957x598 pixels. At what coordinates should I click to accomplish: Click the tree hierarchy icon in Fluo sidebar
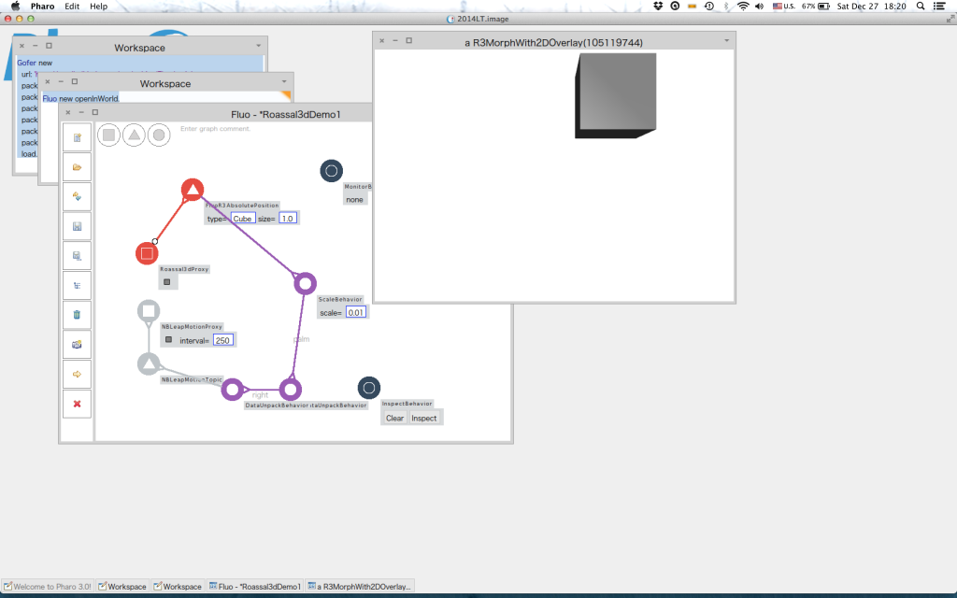(x=77, y=286)
